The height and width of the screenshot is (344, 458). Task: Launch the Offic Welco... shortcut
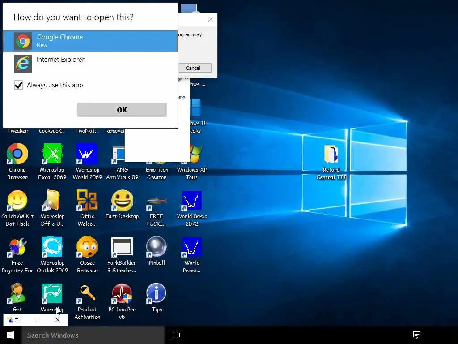87,208
